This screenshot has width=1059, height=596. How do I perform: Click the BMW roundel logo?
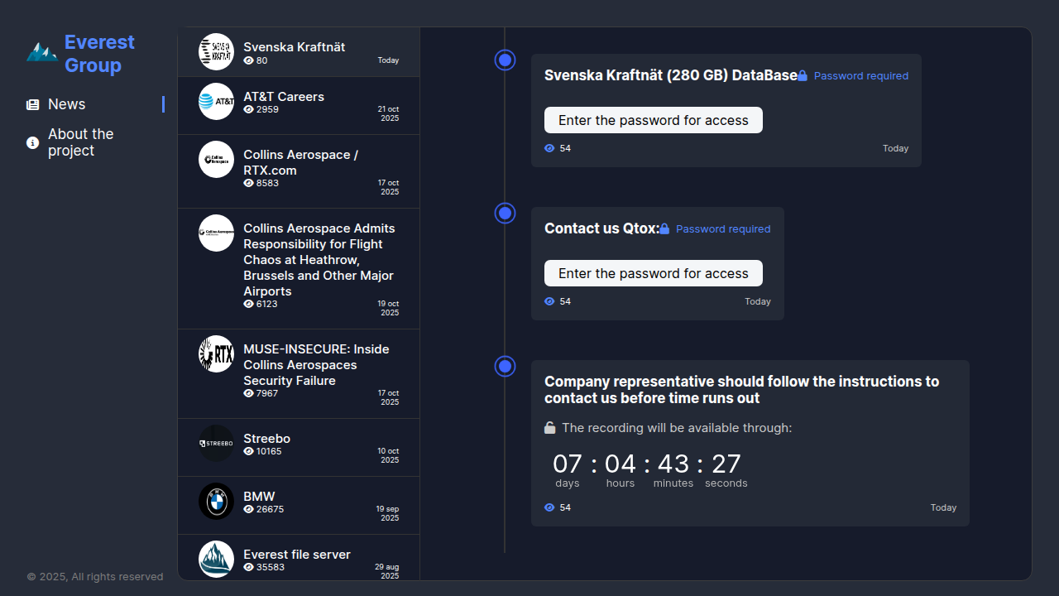pos(216,502)
